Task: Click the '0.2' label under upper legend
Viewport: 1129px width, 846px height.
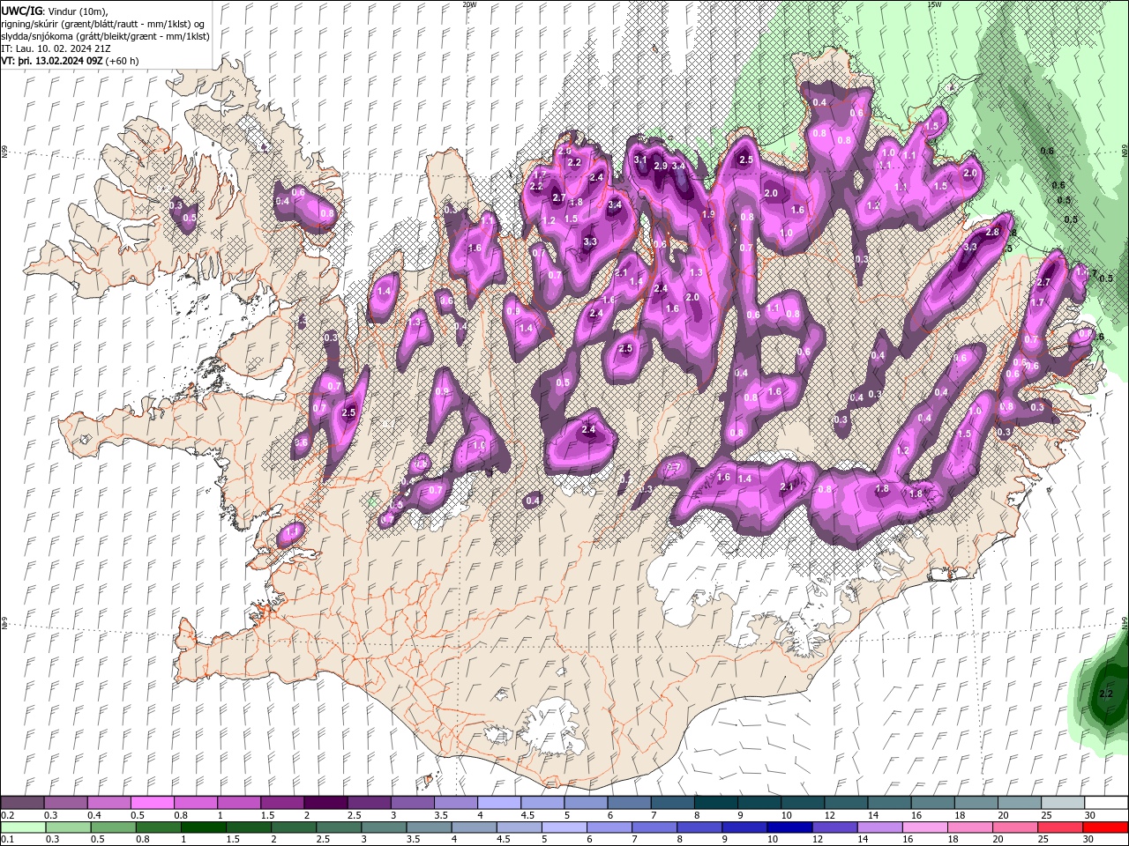Action: [x=6, y=815]
